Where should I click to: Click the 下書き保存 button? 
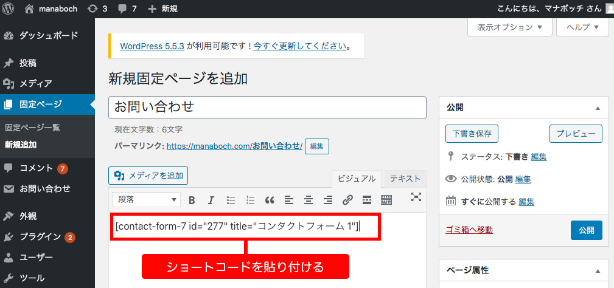[472, 134]
